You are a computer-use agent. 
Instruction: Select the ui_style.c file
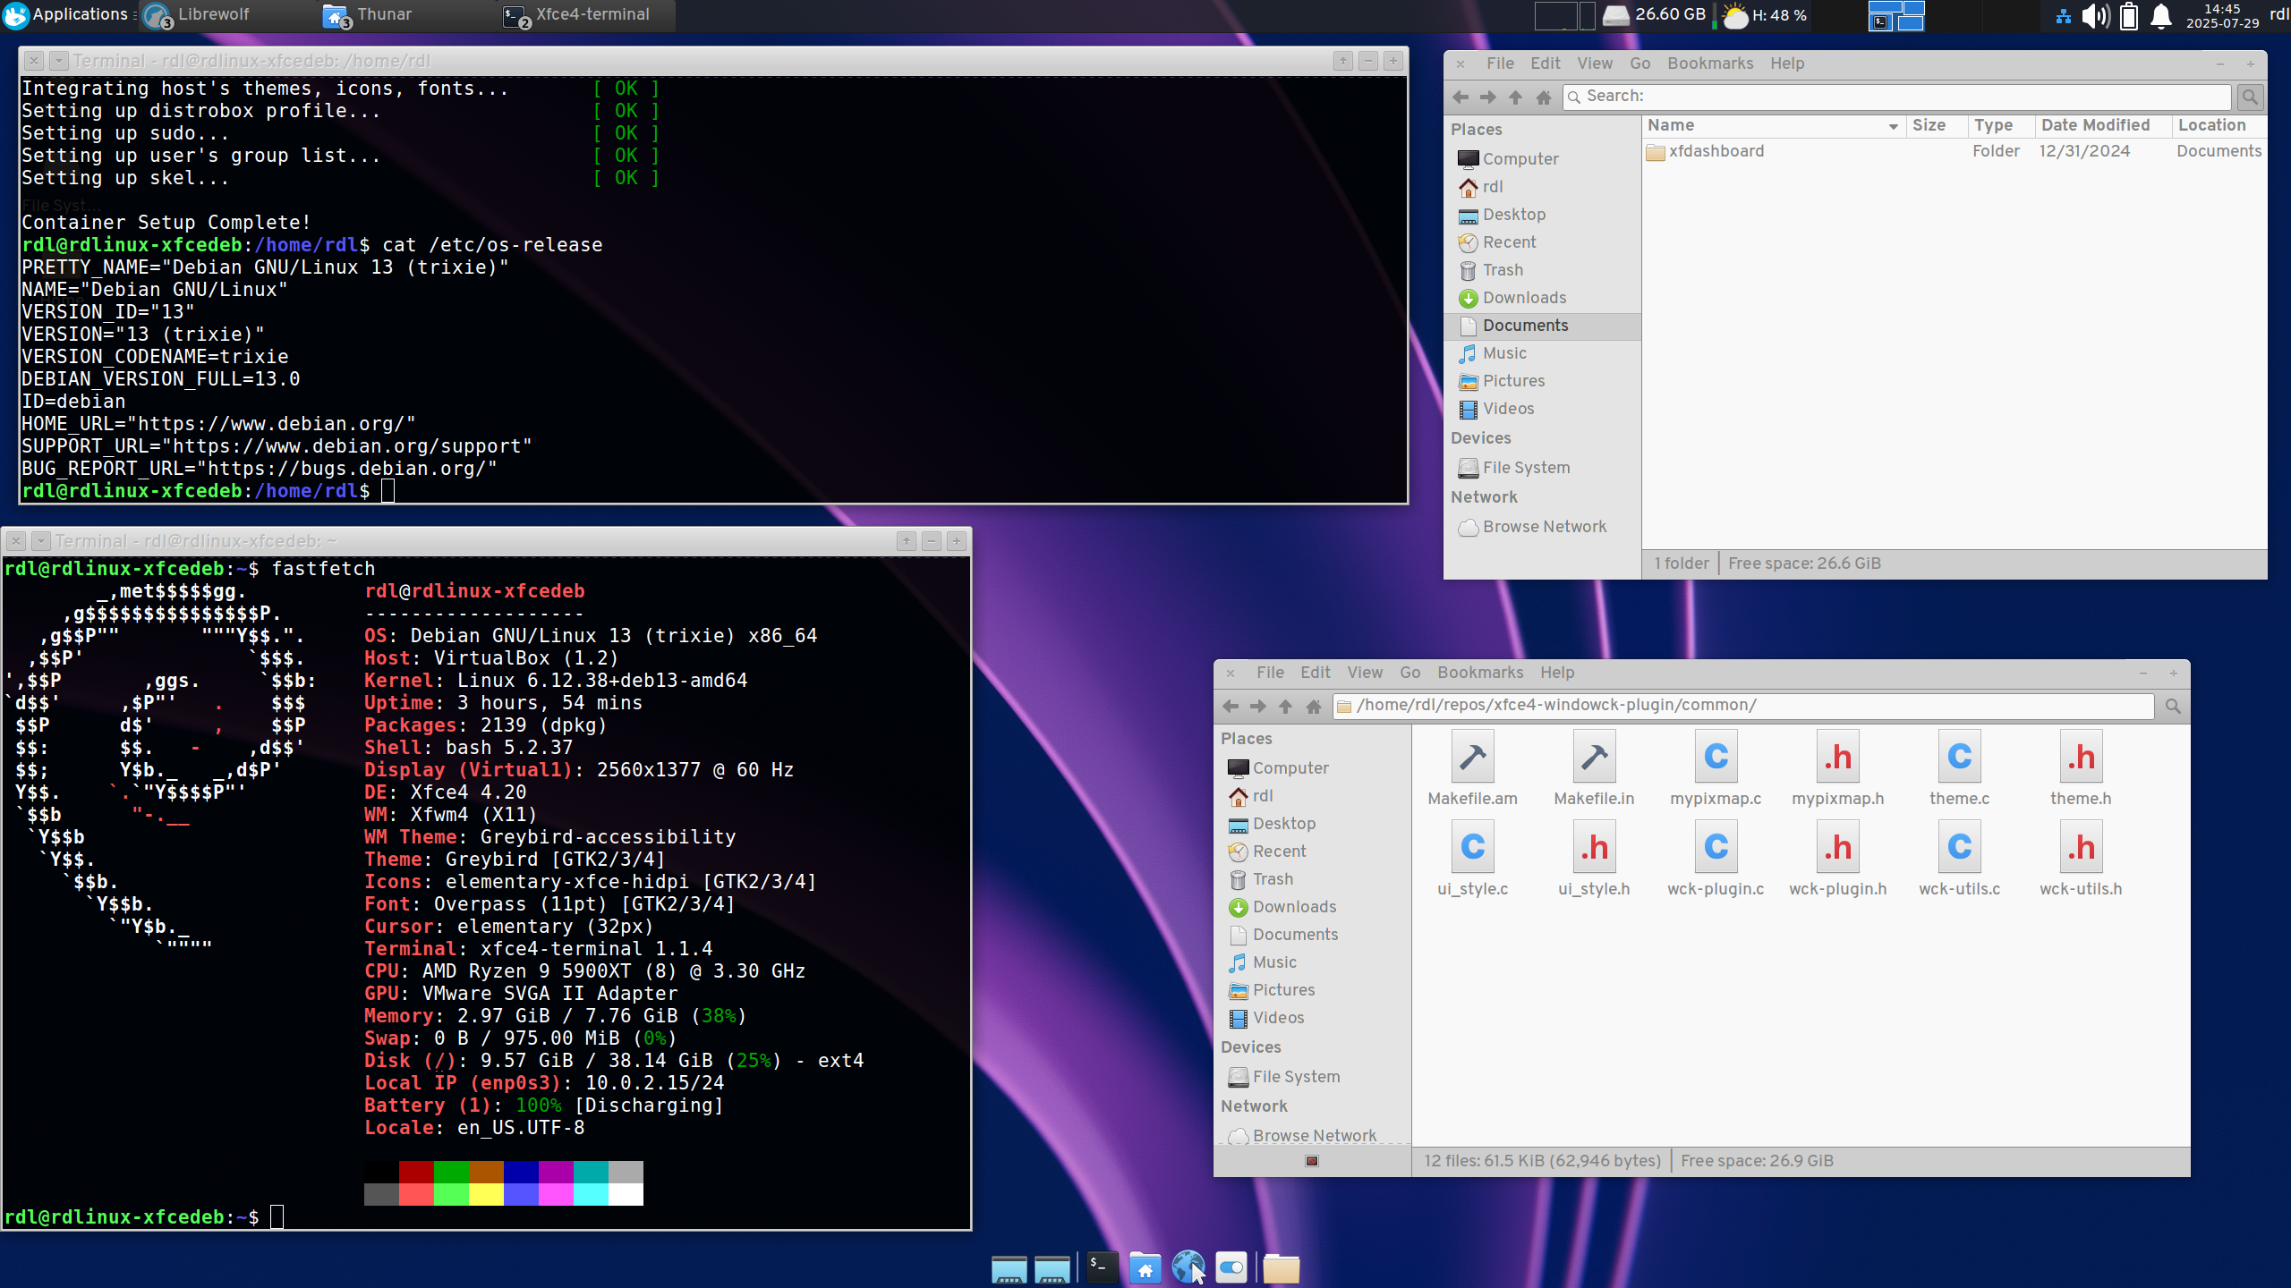tap(1473, 860)
